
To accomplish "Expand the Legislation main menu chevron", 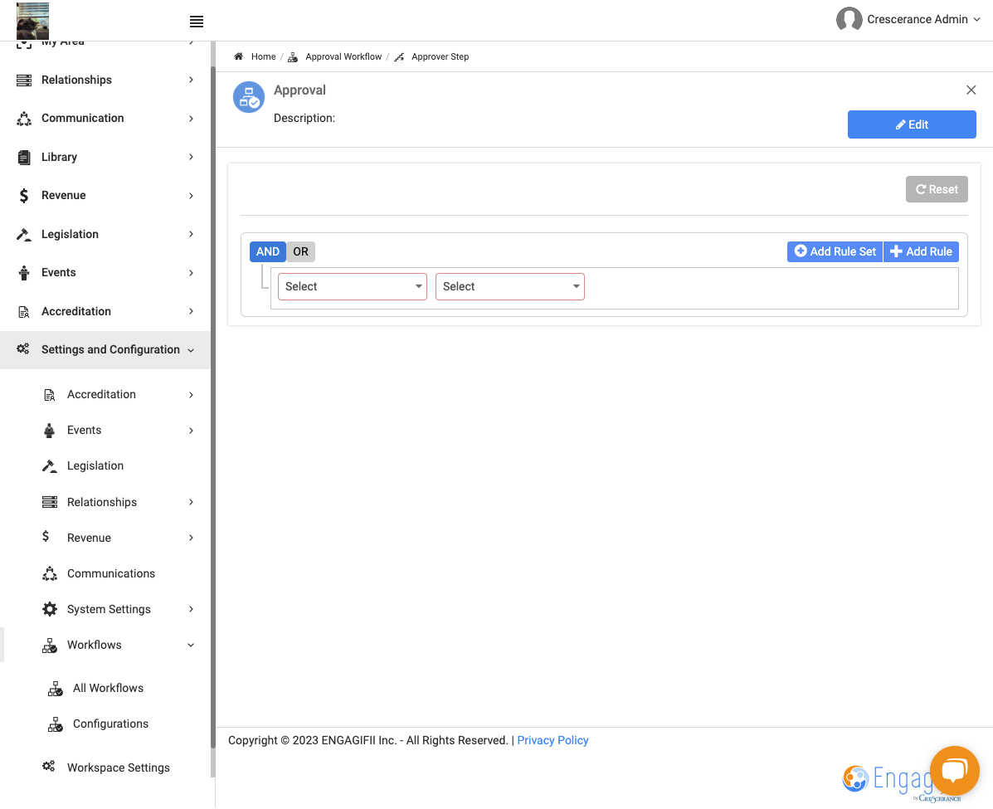I will 192,234.
